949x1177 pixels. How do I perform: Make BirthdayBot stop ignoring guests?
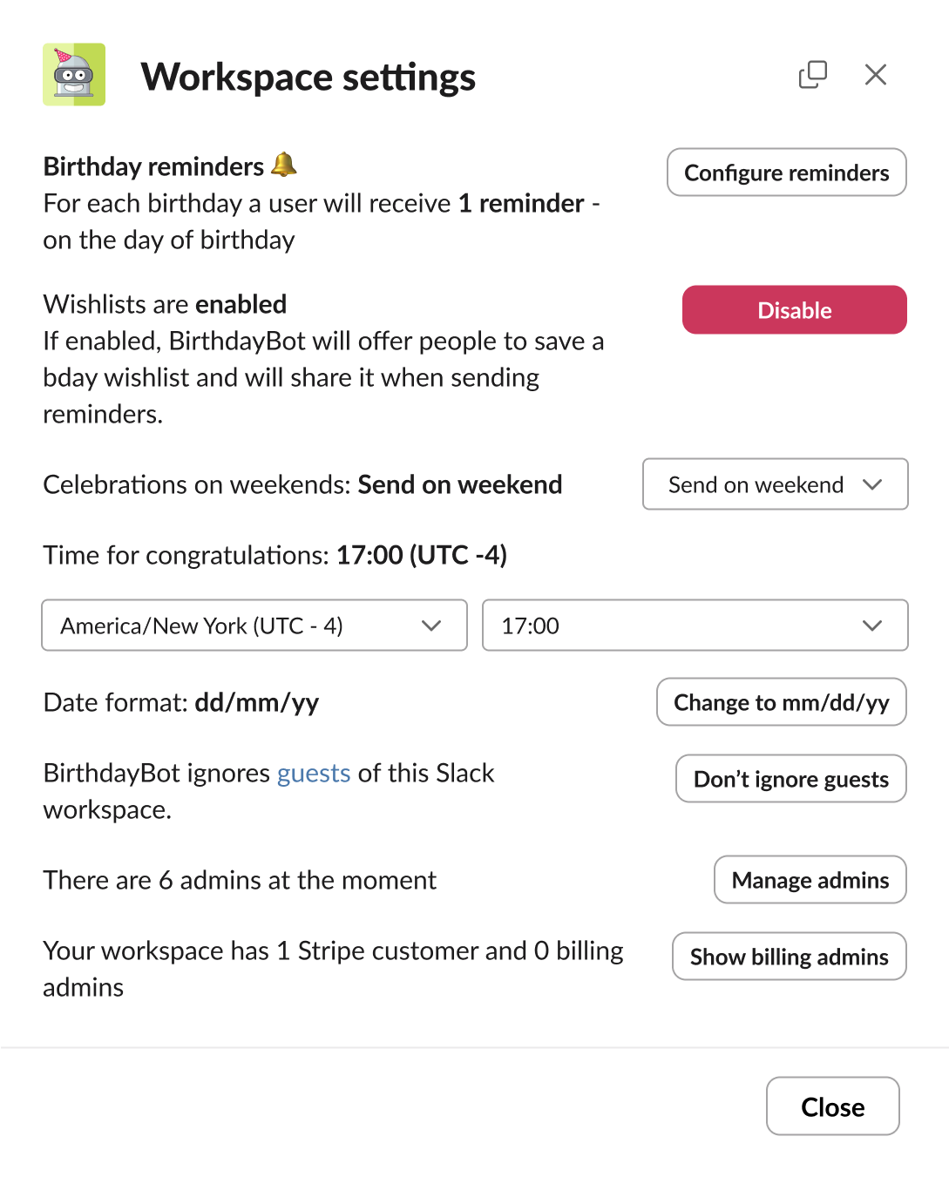click(790, 779)
